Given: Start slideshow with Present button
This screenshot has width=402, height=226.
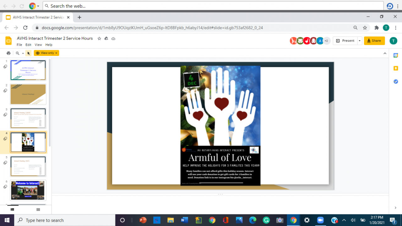Looking at the screenshot, I should click(345, 41).
